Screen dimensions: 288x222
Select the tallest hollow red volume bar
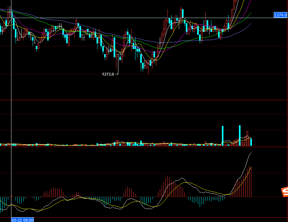pos(247,138)
